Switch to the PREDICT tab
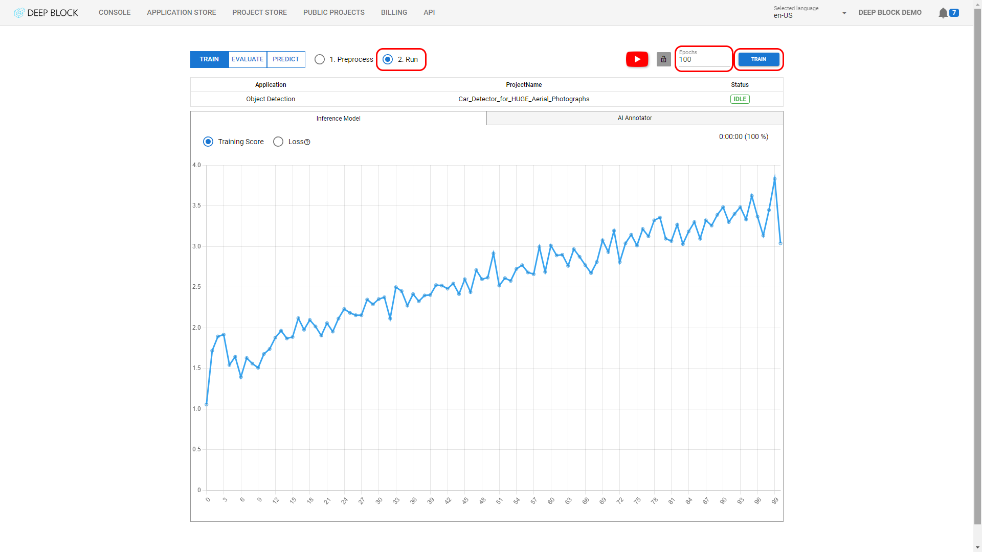Image resolution: width=982 pixels, height=552 pixels. pyautogui.click(x=286, y=59)
